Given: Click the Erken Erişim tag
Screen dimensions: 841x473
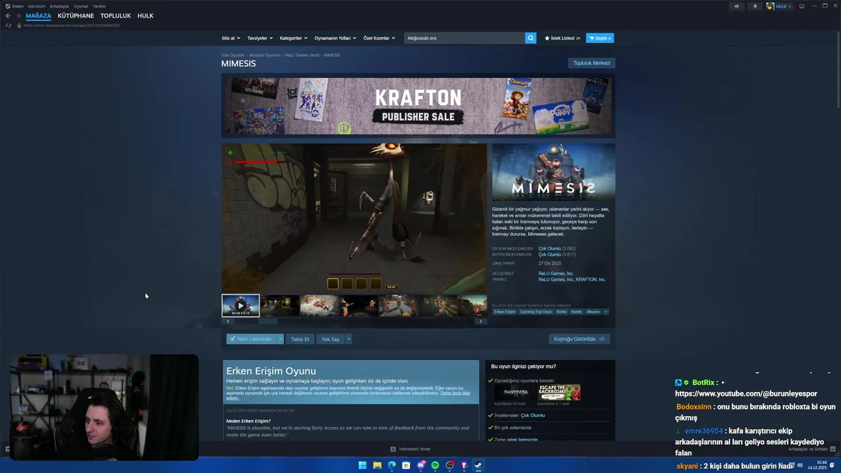Looking at the screenshot, I should click(505, 311).
